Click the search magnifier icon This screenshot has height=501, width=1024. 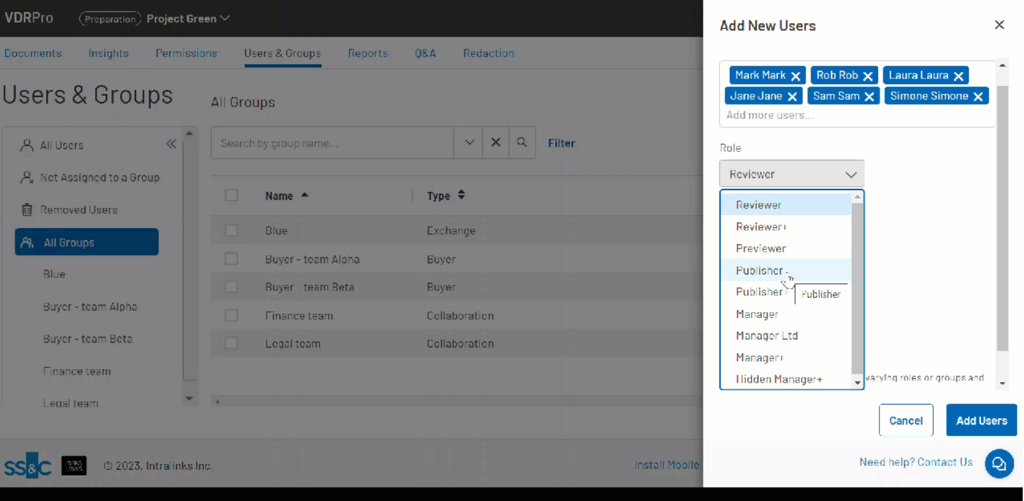pos(522,143)
